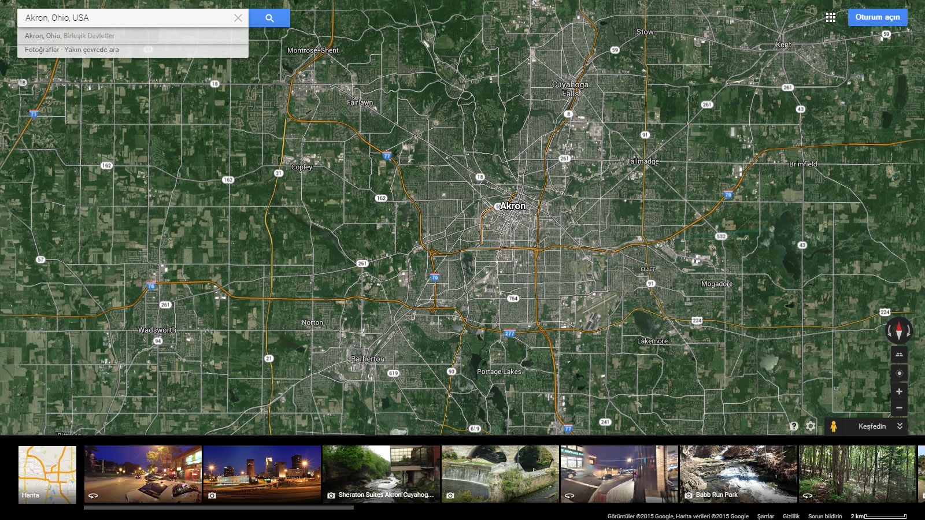Open the Babb Run Park photo
The image size is (925, 520).
(738, 474)
